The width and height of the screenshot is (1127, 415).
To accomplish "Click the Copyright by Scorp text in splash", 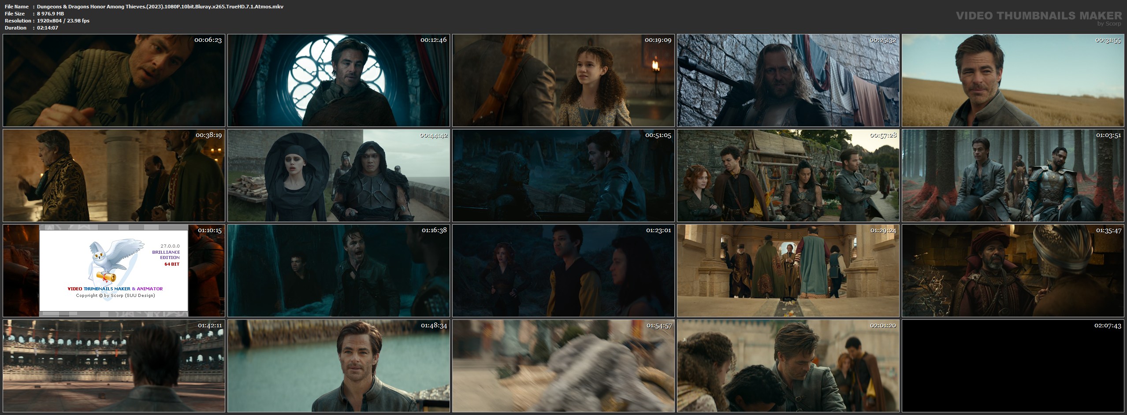I will point(115,295).
